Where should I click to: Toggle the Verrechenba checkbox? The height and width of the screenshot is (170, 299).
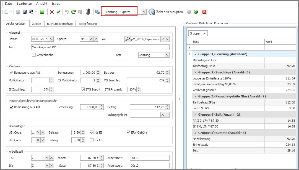34,55
